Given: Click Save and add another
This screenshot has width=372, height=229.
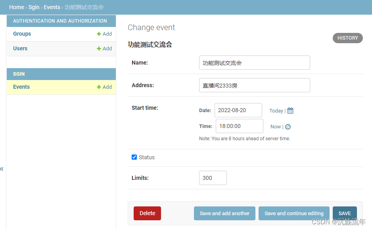Looking at the screenshot, I should (x=224, y=214).
